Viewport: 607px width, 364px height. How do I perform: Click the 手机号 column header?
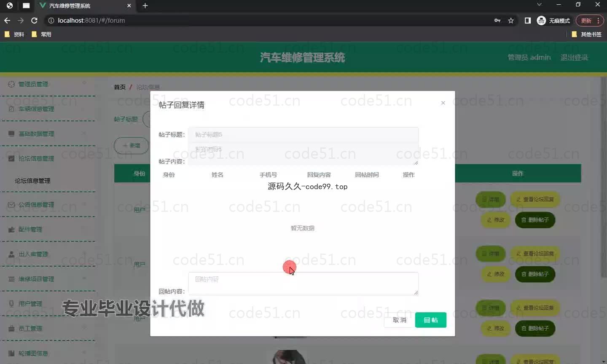pyautogui.click(x=268, y=175)
